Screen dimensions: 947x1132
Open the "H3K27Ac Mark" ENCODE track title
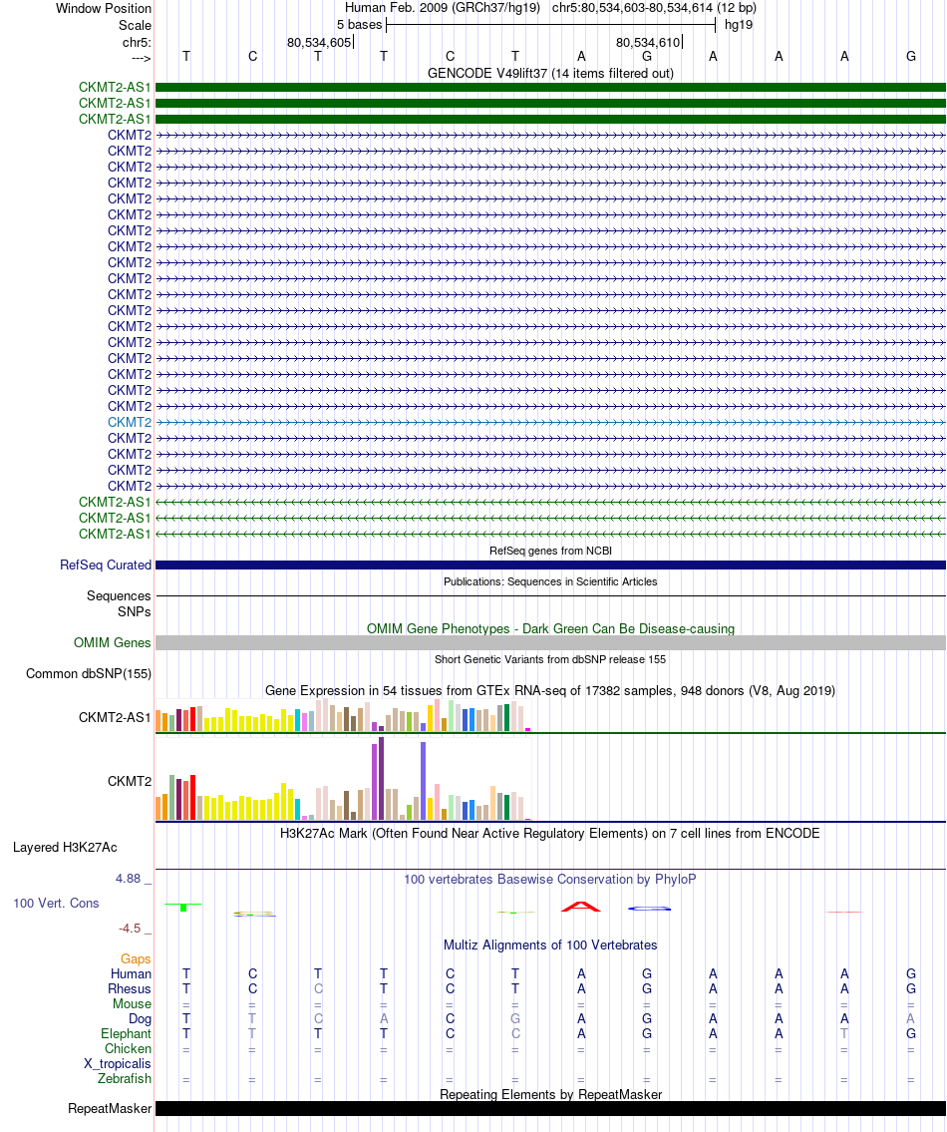click(x=550, y=833)
